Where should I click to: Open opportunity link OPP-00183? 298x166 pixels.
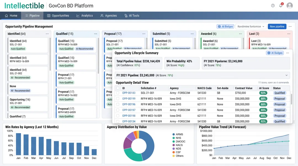click(x=129, y=93)
